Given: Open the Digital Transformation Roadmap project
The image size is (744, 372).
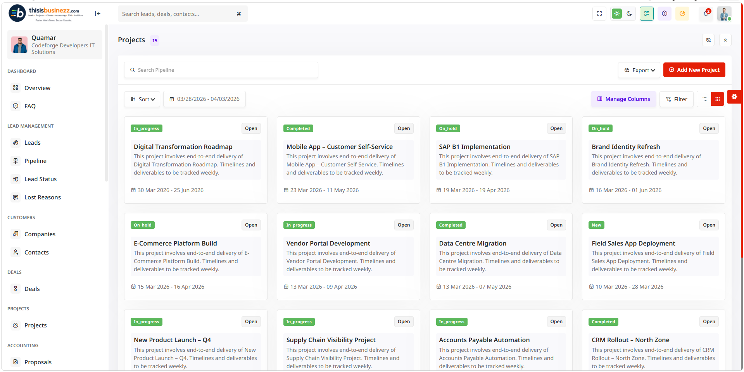Looking at the screenshot, I should click(251, 128).
